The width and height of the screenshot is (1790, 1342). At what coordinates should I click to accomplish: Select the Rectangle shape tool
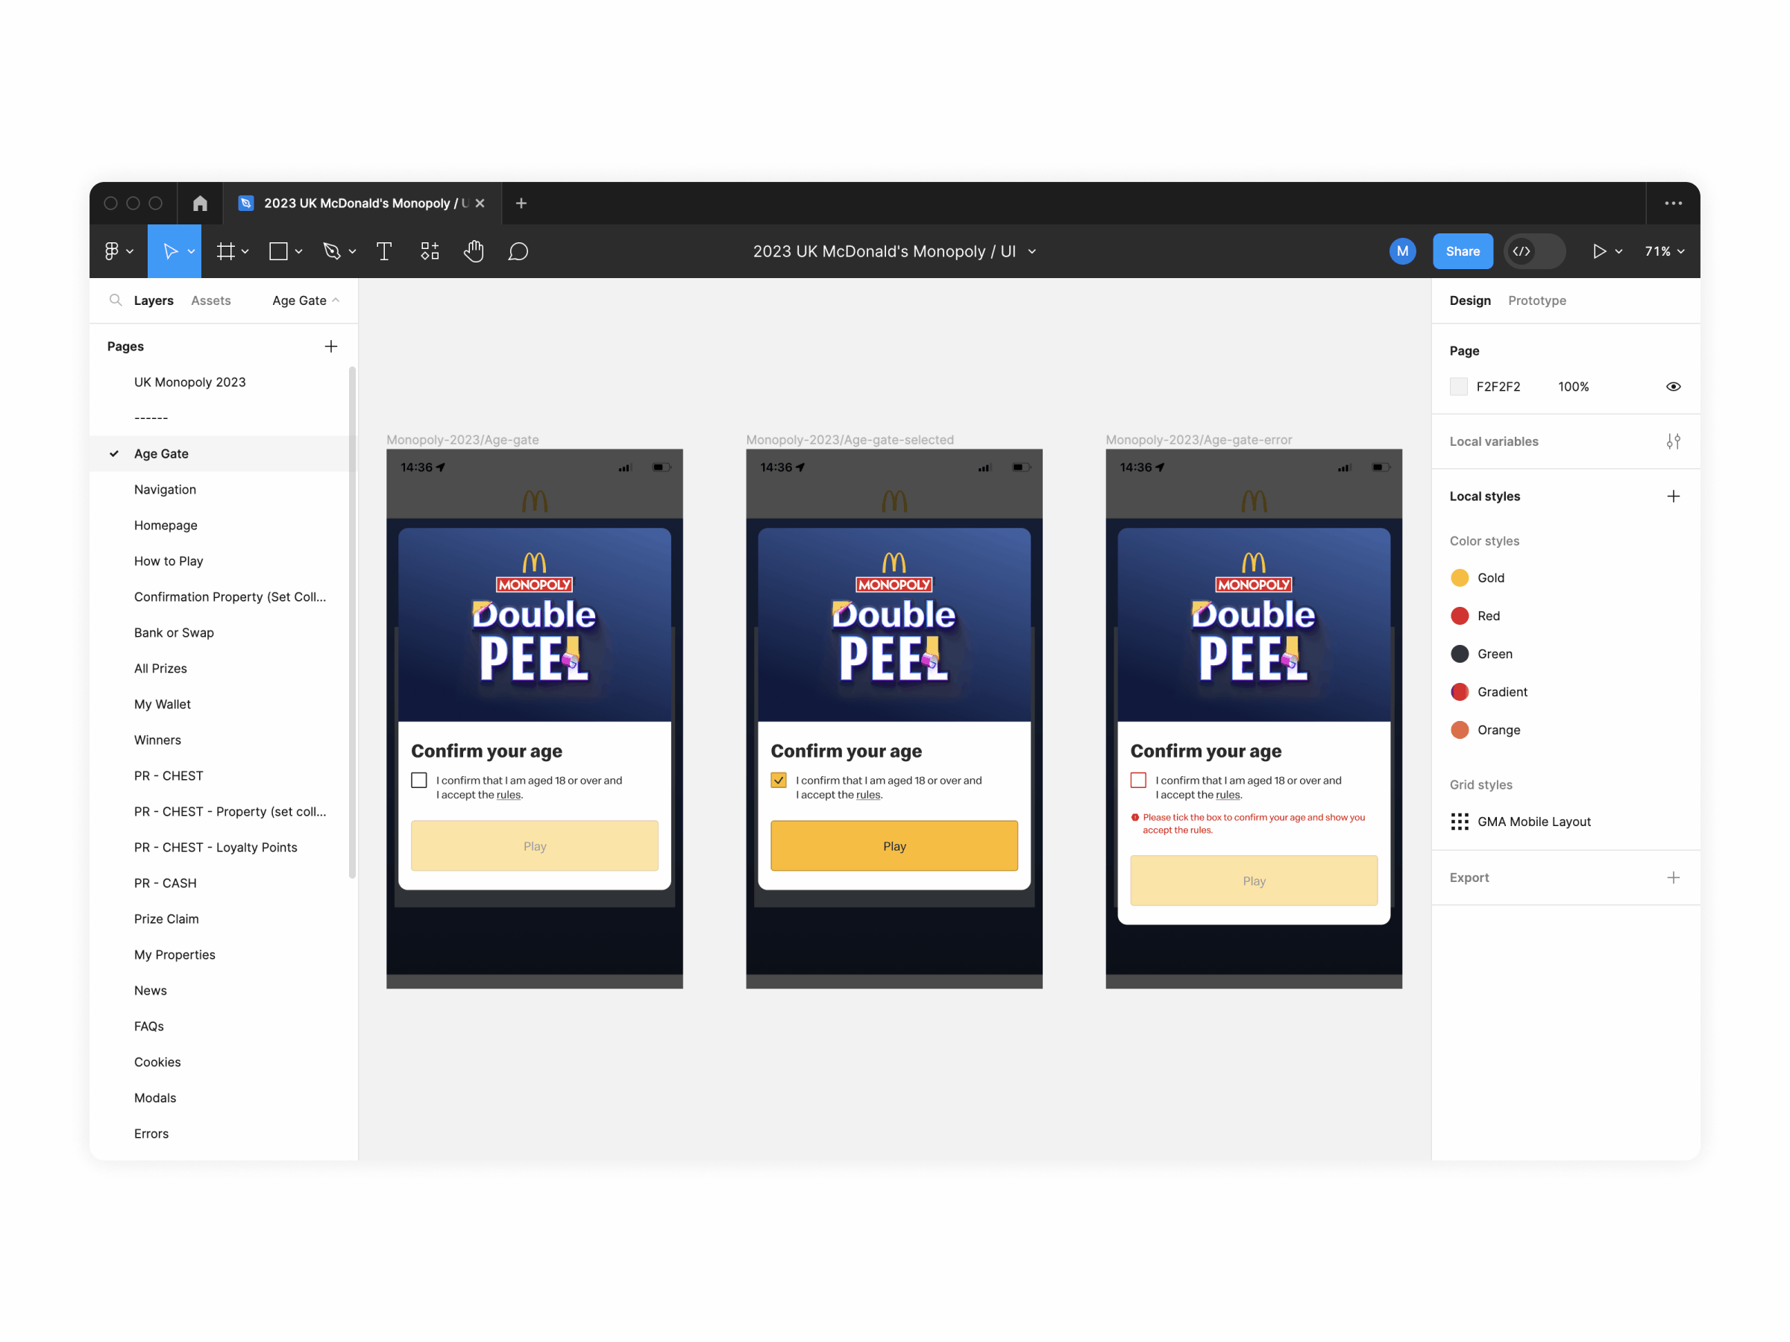[278, 251]
